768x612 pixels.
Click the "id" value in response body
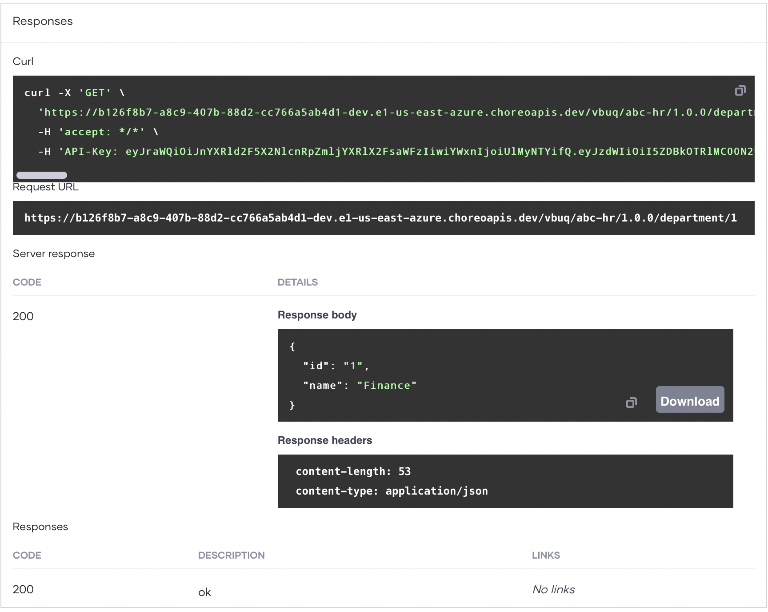pyautogui.click(x=353, y=366)
